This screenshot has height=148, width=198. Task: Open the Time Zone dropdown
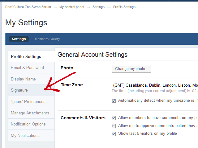[155, 85]
